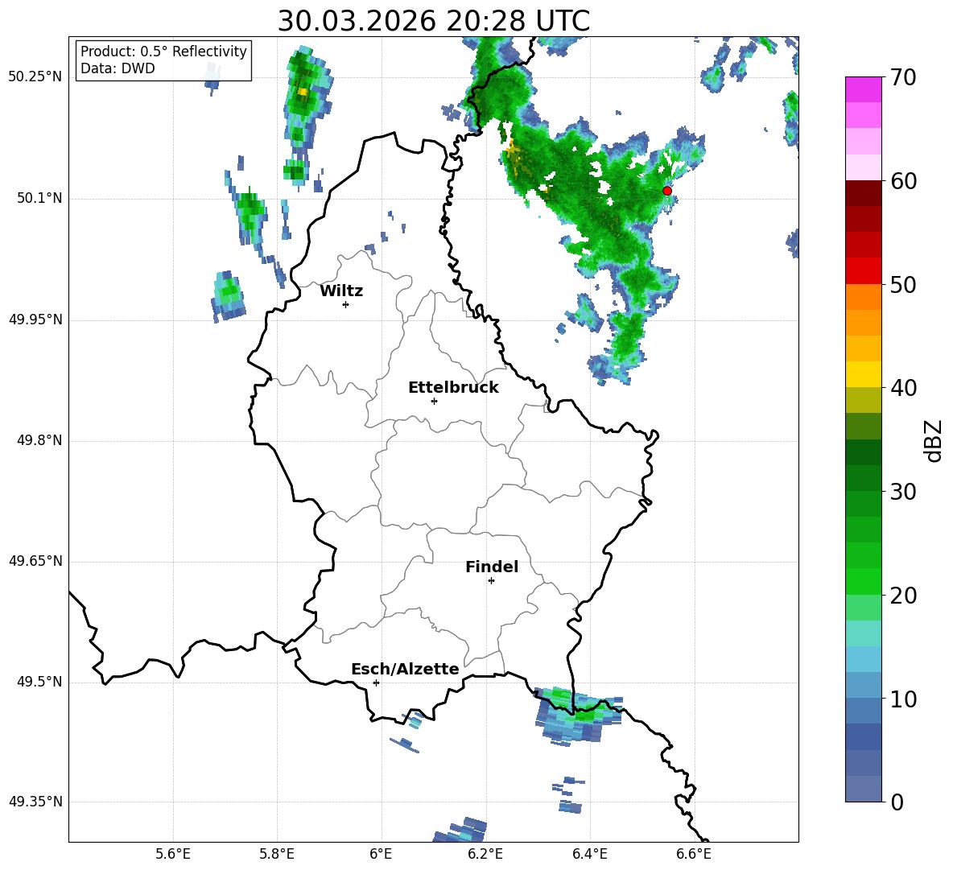The image size is (953, 870).
Task: Click the 5.8°E longitude label
Action: pyautogui.click(x=277, y=854)
